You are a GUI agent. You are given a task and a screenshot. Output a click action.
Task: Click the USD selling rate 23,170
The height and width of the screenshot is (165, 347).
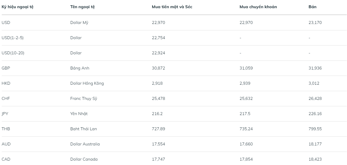(x=315, y=22)
